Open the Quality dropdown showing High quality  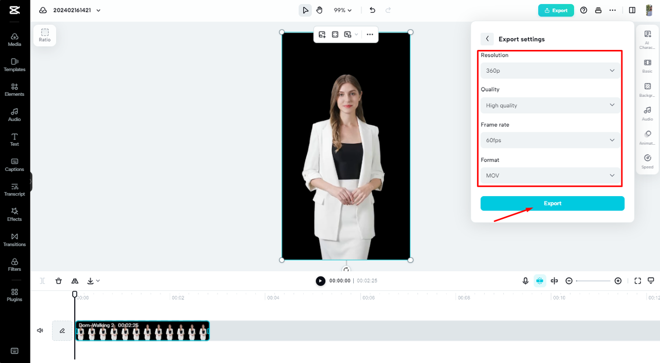(550, 105)
